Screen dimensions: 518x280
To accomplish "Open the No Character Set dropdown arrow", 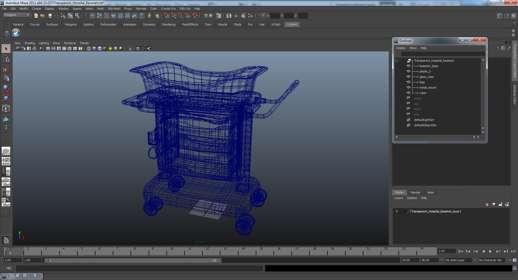I will coord(475,260).
